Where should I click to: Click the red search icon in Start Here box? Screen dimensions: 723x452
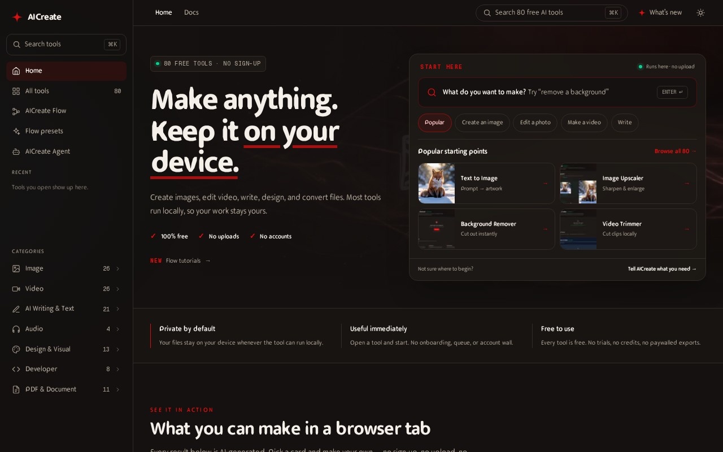432,92
